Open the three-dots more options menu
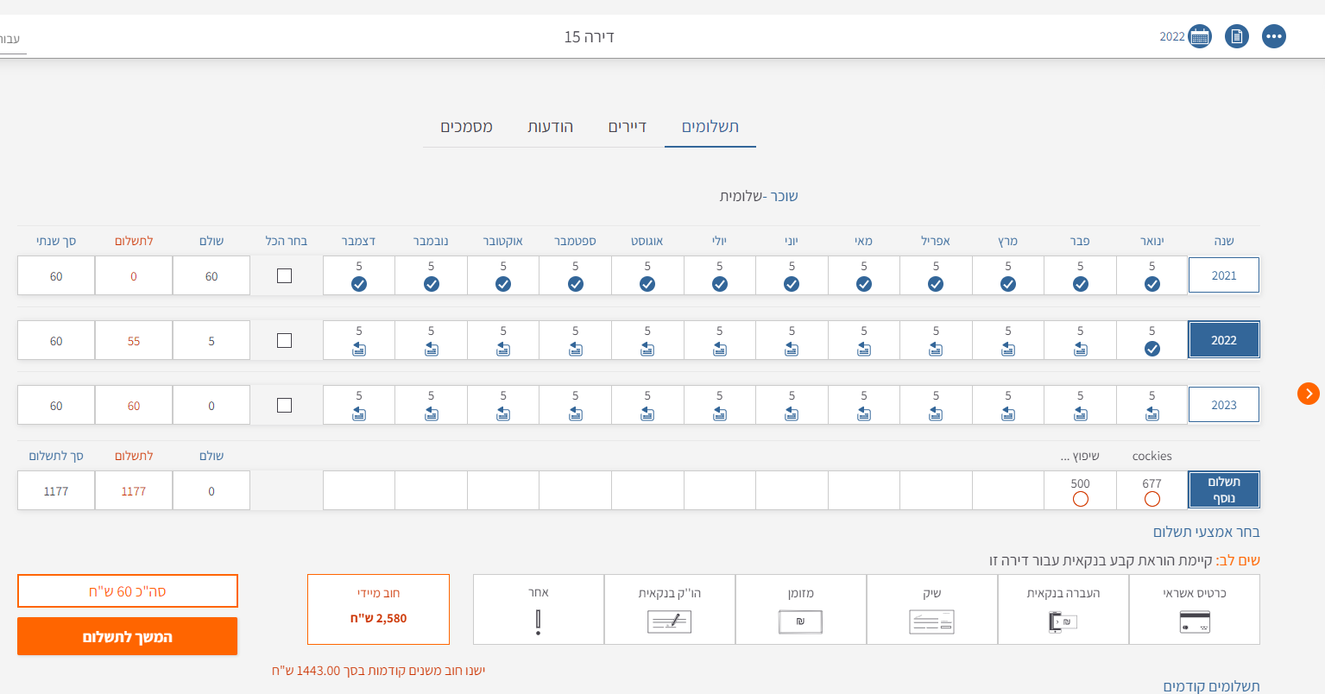1325x694 pixels. 1274,36
